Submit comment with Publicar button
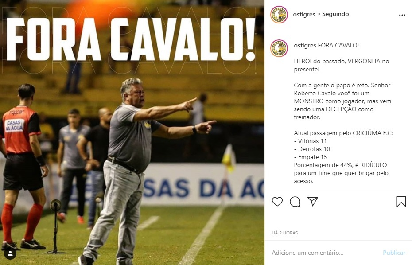The width and height of the screenshot is (412, 265). pos(394,253)
